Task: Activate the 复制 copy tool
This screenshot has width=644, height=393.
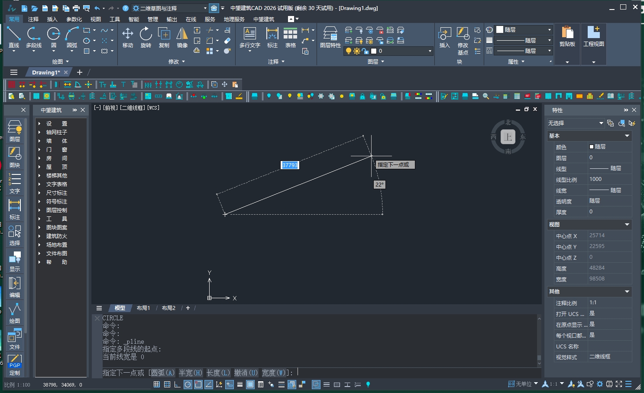Action: (x=164, y=37)
